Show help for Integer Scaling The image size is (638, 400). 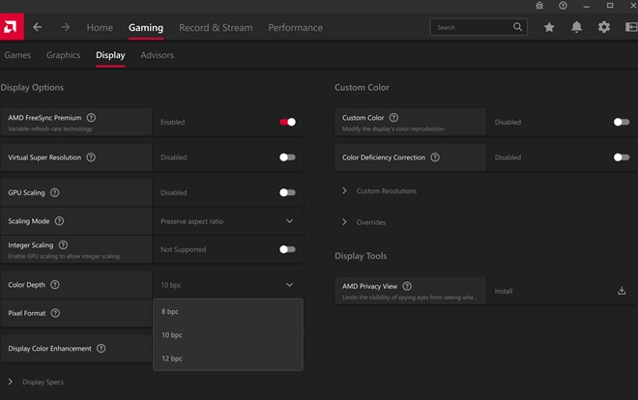point(63,245)
